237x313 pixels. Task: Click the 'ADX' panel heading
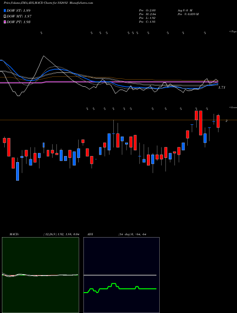(x=89, y=234)
